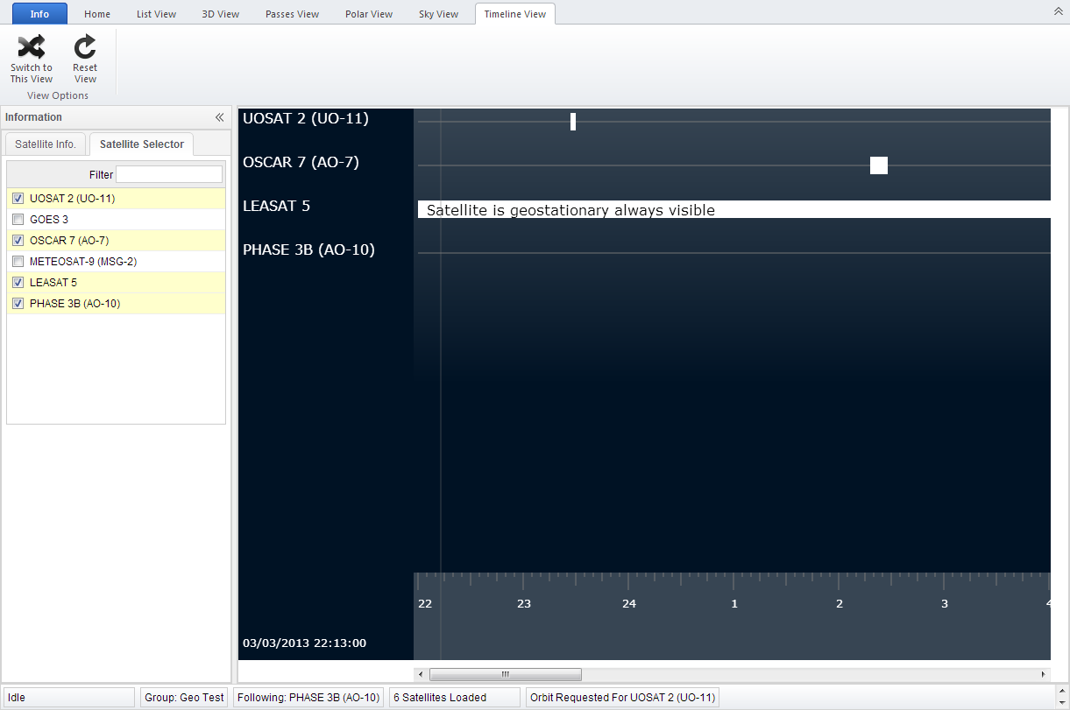Select the GOES 3 list entry text
Viewport: 1070px width, 710px height.
[x=49, y=220]
